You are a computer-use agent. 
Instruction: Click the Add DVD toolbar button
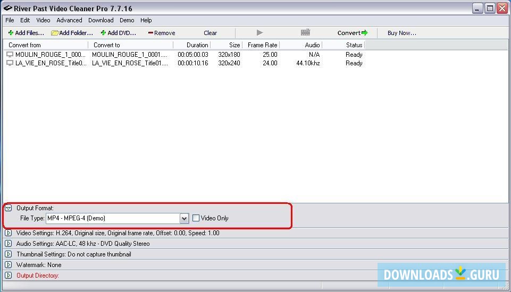[118, 33]
